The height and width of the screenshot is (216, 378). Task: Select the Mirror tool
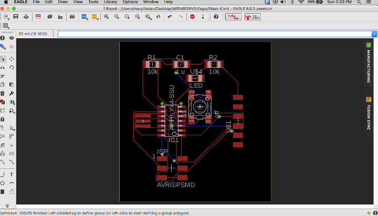3,68
